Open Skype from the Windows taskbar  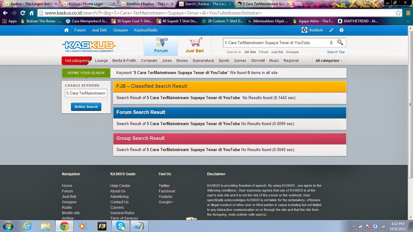tap(121, 226)
